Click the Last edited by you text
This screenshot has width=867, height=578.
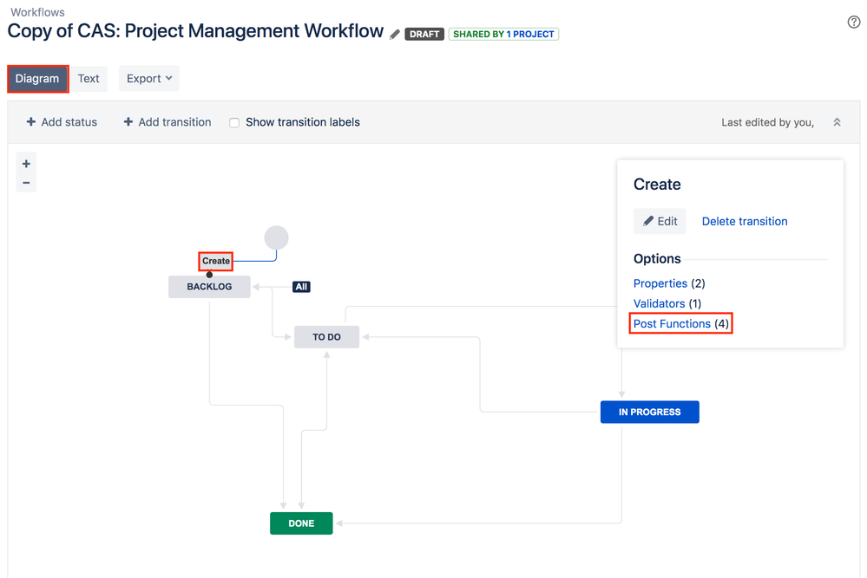click(767, 122)
